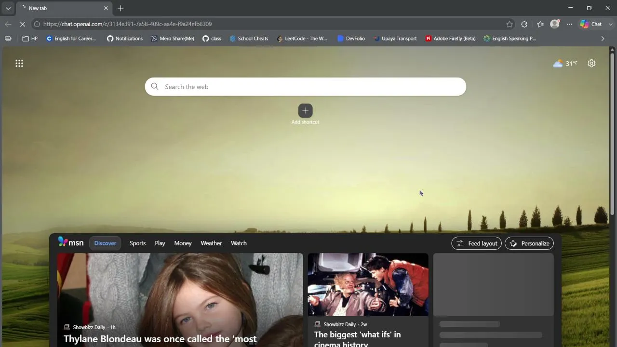Close the New tab tab

(x=106, y=8)
